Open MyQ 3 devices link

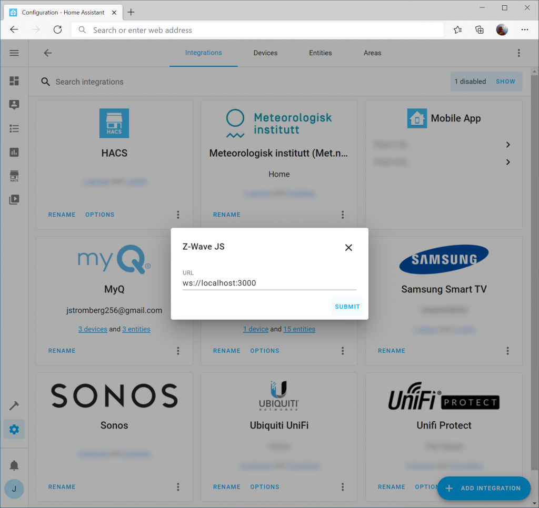pos(93,329)
